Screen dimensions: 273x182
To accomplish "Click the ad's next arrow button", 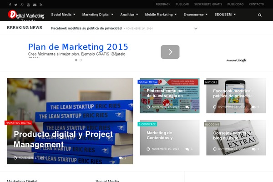I will [x=170, y=52].
